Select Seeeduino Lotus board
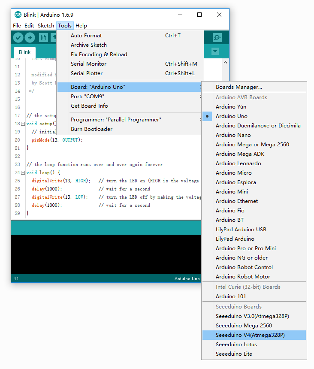 pyautogui.click(x=254, y=345)
